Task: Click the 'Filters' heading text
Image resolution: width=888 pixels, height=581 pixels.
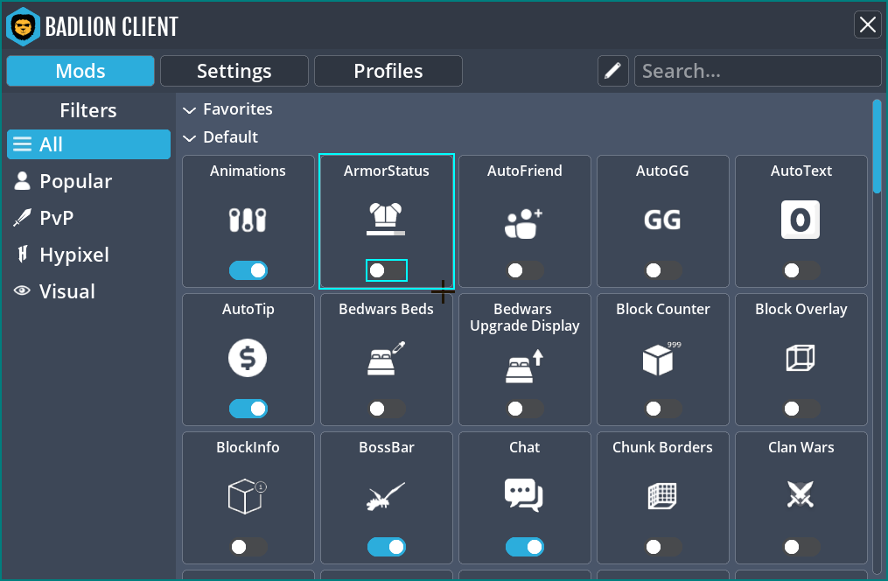Action: (x=88, y=110)
